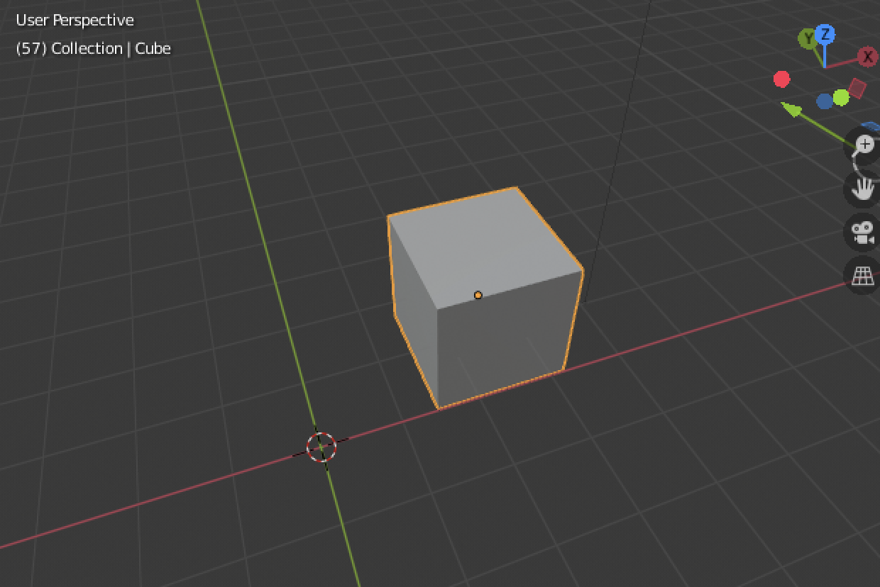
Task: Click the bright green round gizmo handle
Action: coord(841,97)
